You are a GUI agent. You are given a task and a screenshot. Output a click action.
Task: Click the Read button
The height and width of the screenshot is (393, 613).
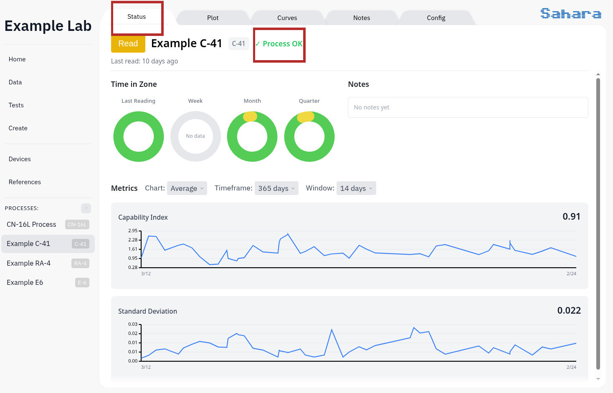128,43
